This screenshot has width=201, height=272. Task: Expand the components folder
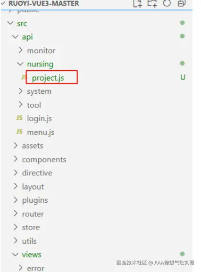pyautogui.click(x=44, y=160)
